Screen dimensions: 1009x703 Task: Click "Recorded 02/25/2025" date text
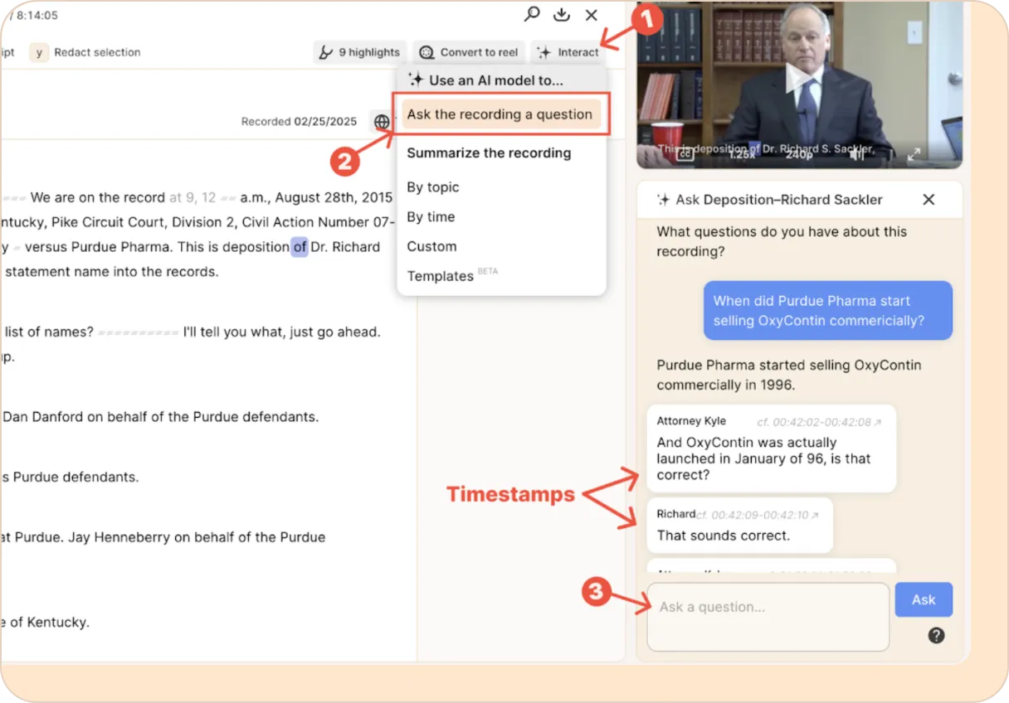pyautogui.click(x=300, y=122)
